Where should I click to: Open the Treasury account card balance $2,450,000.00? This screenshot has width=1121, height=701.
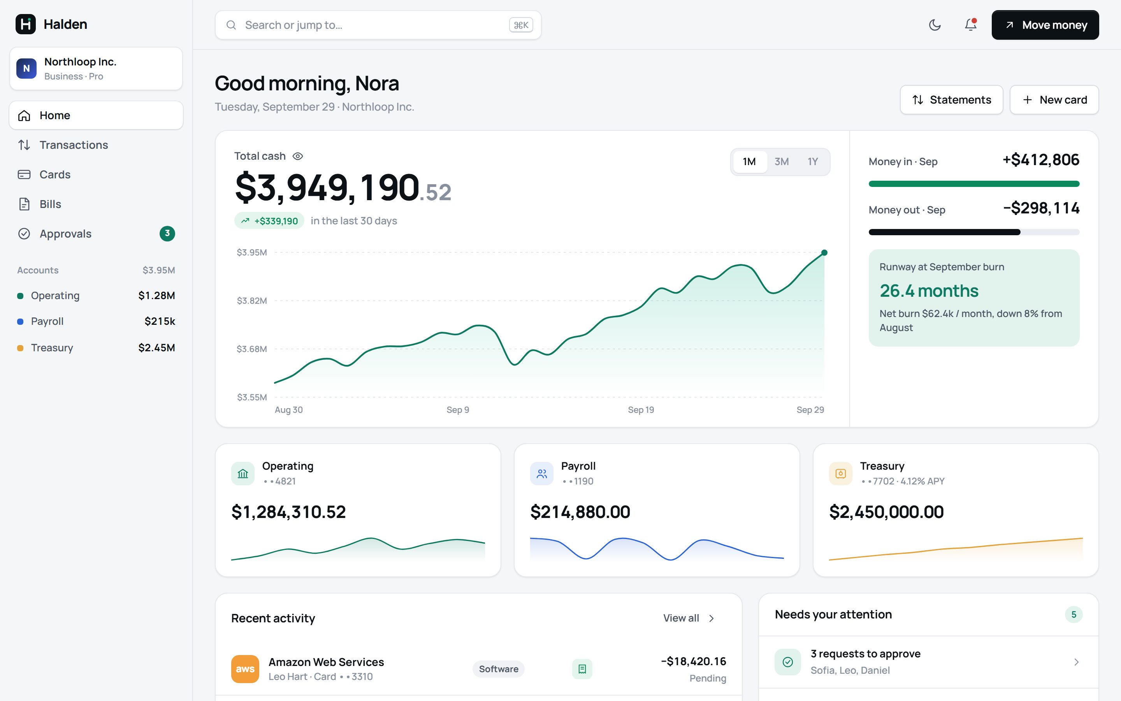pyautogui.click(x=886, y=512)
